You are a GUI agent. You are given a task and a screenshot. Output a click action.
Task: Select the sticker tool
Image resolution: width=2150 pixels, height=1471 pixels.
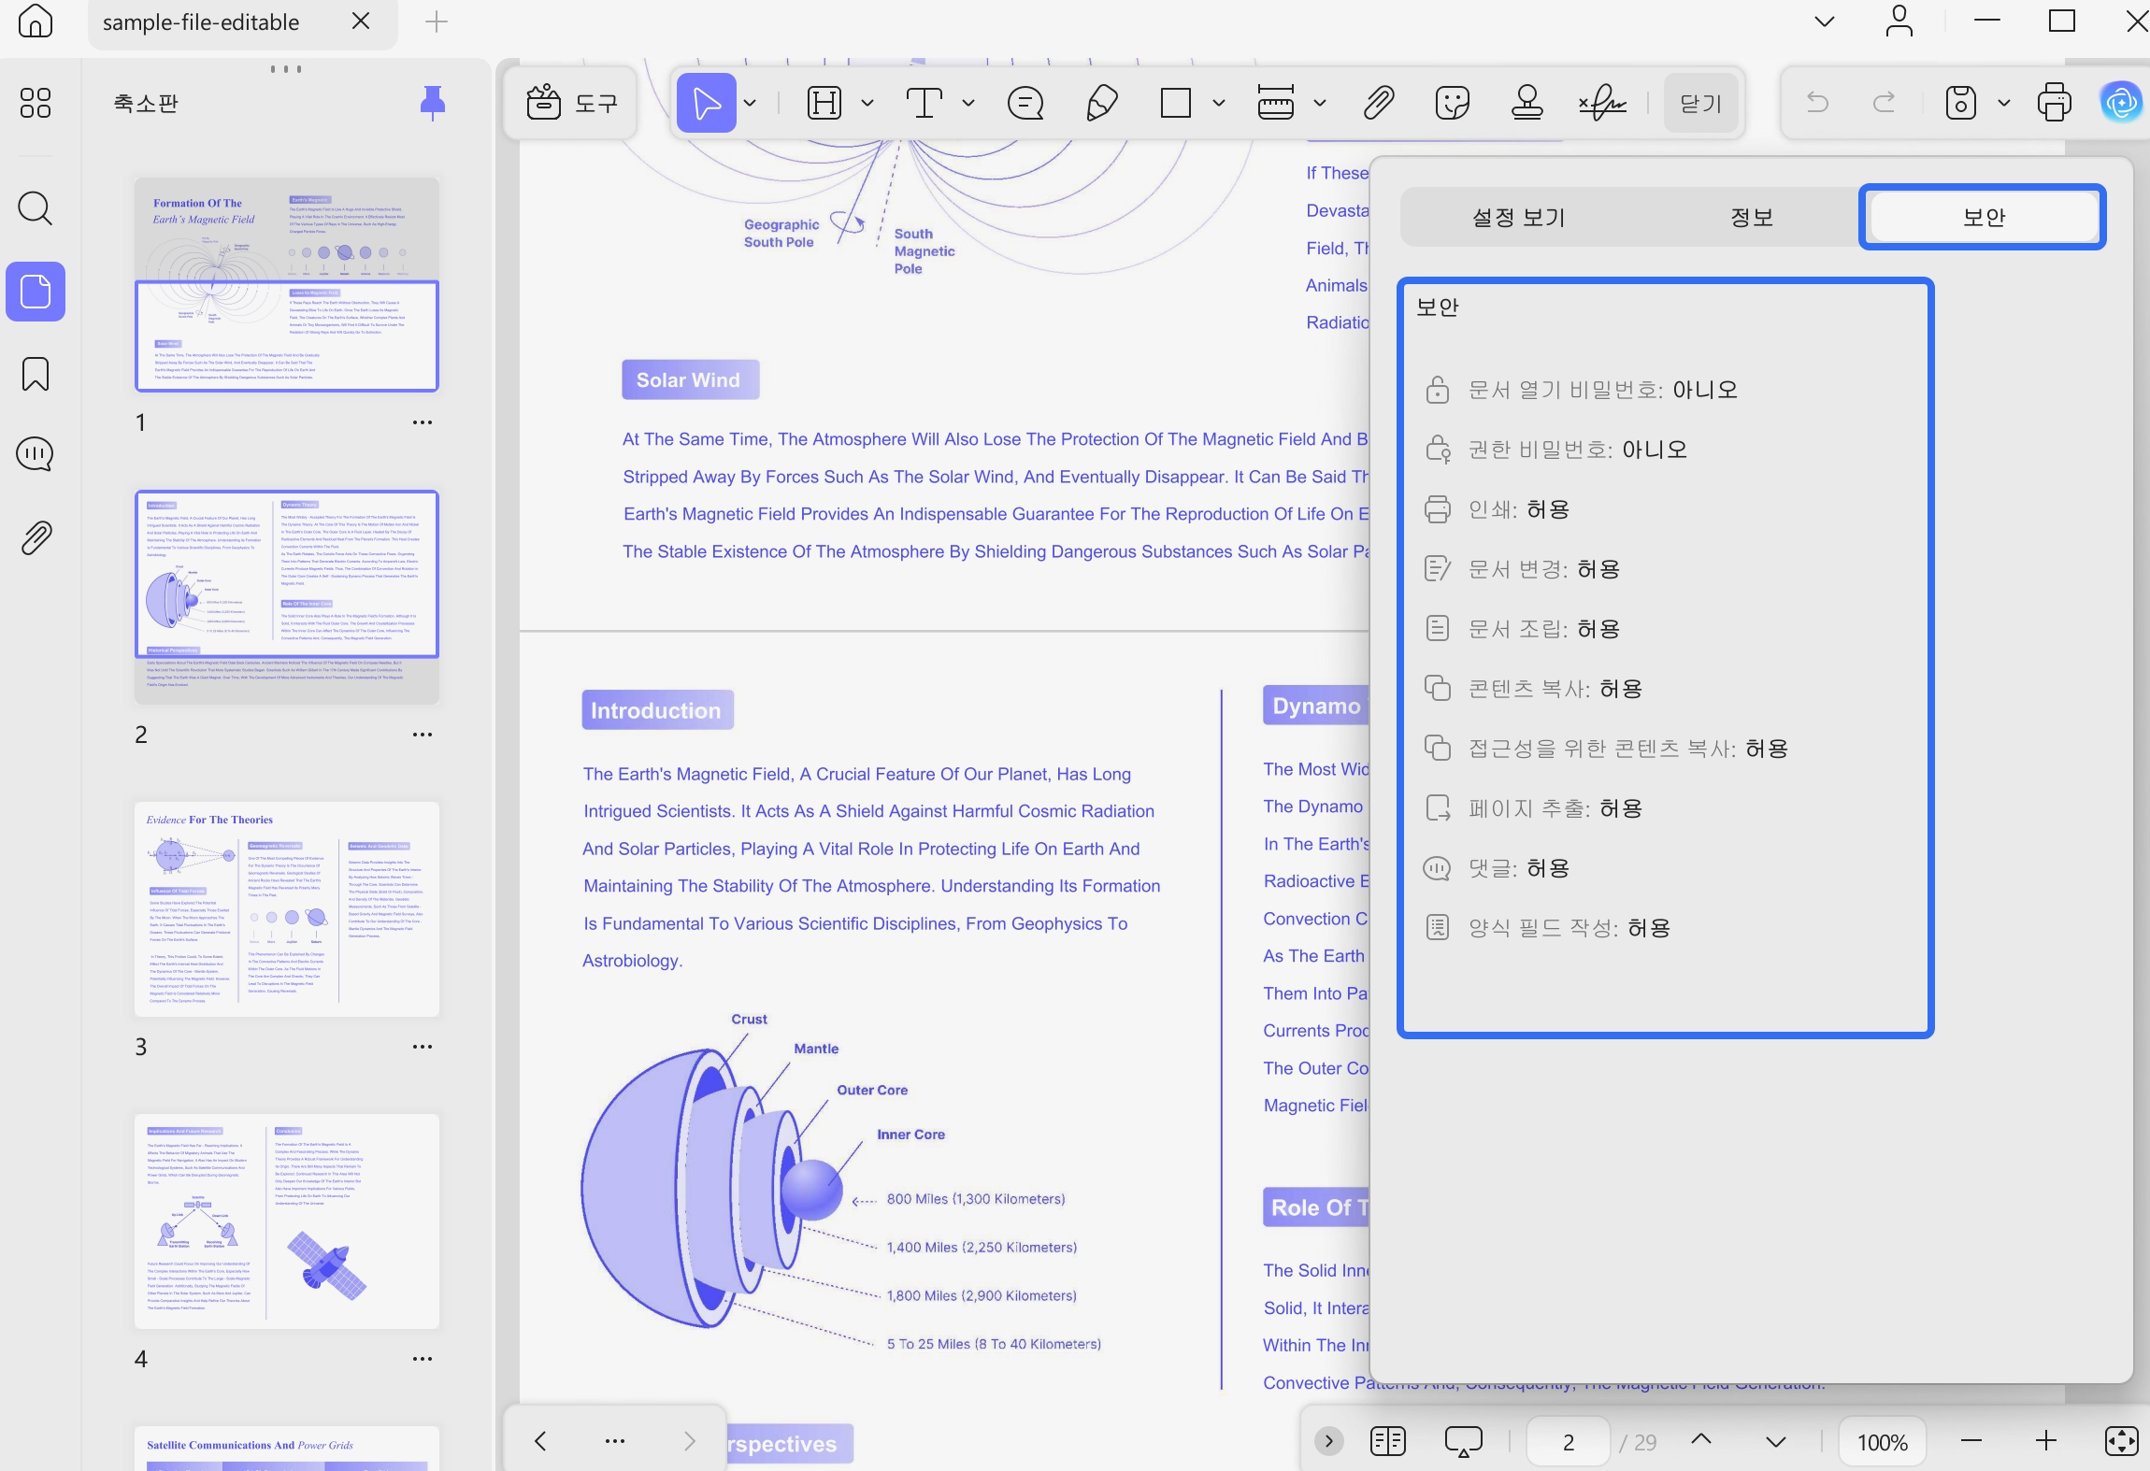pos(1453,103)
